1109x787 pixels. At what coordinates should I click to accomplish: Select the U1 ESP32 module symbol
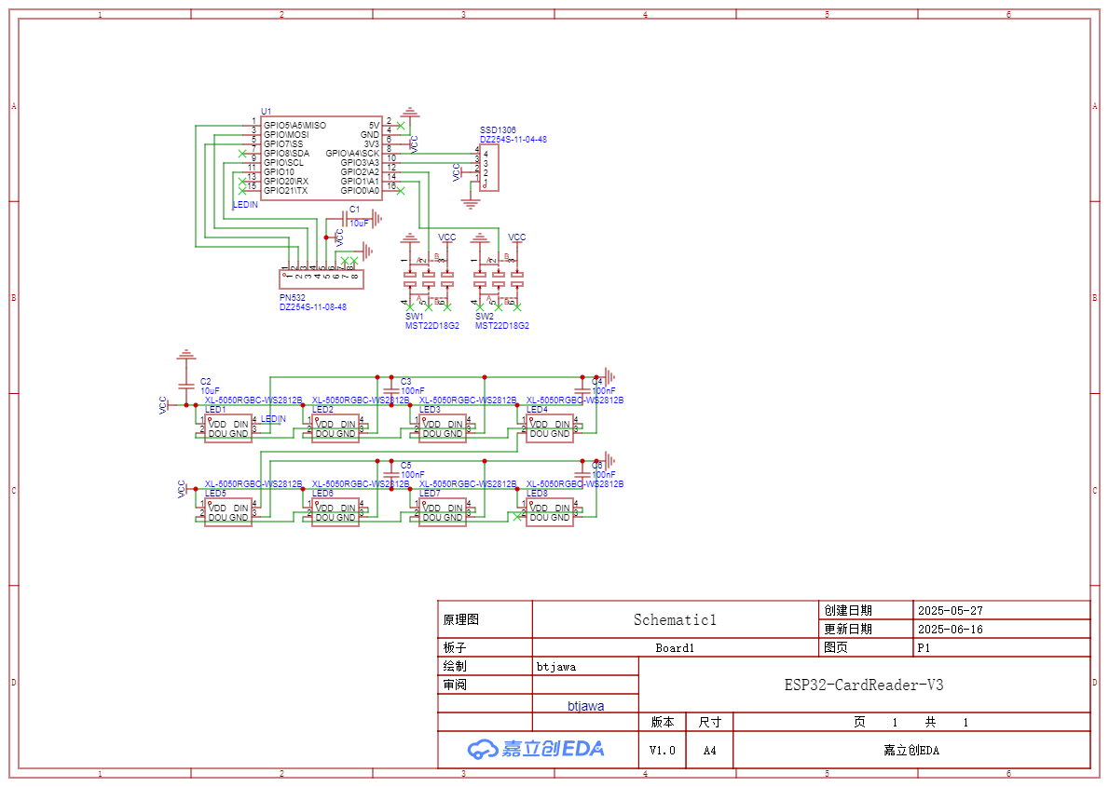tap(321, 158)
